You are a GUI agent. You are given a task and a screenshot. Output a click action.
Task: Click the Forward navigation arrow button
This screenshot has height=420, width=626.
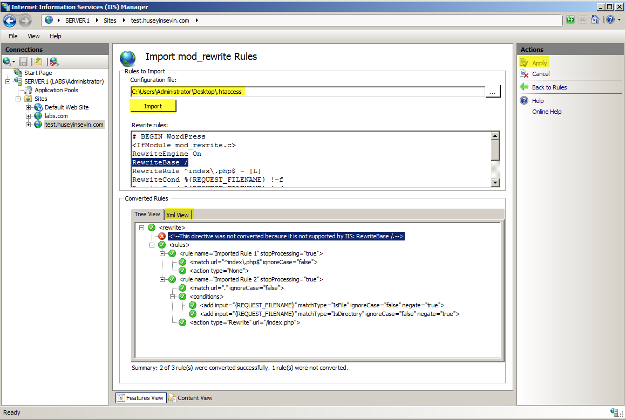click(x=25, y=20)
